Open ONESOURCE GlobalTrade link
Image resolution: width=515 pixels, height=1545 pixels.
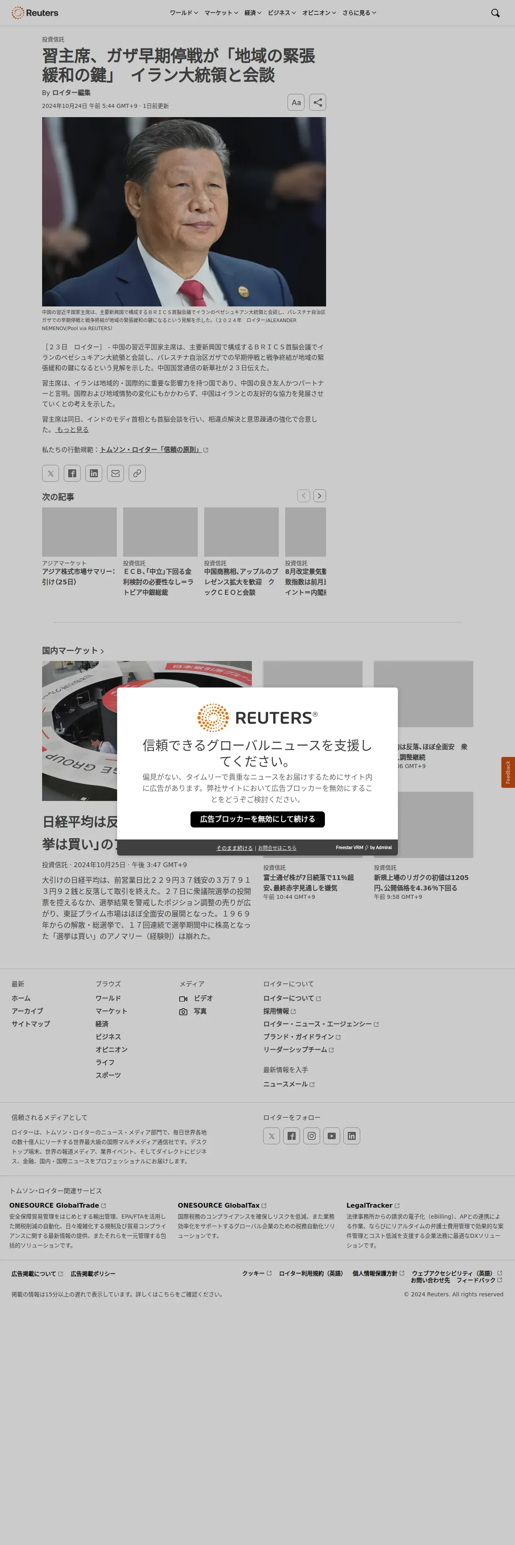point(57,1205)
